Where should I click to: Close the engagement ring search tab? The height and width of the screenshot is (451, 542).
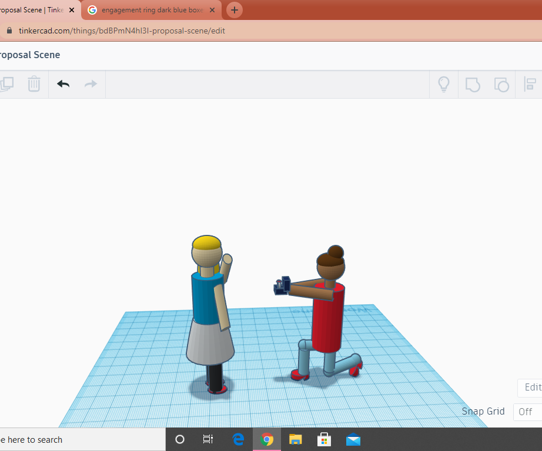coord(212,9)
